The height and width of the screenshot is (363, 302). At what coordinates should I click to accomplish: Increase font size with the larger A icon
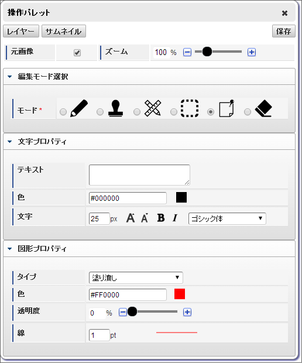coord(131,218)
